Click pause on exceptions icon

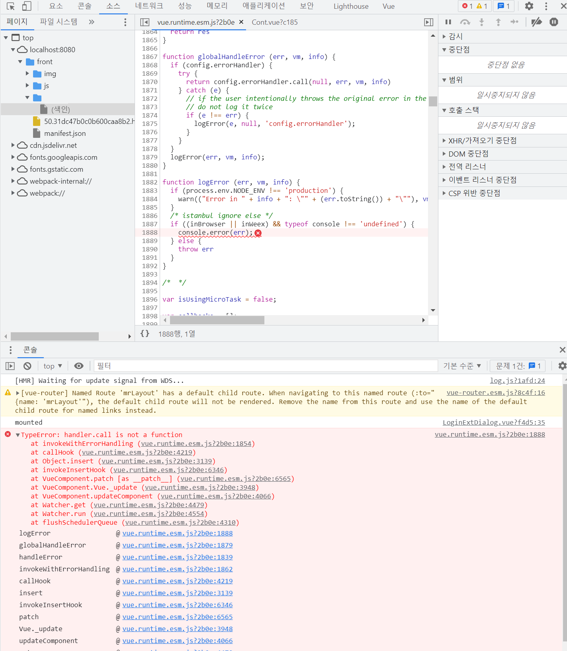pos(554,22)
